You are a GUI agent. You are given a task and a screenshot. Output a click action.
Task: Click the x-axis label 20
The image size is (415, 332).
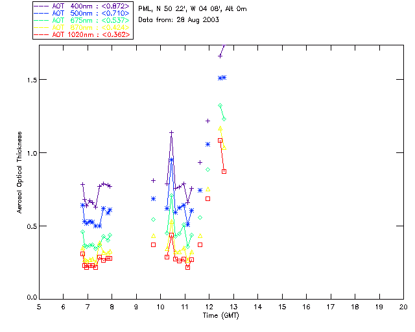pyautogui.click(x=403, y=307)
